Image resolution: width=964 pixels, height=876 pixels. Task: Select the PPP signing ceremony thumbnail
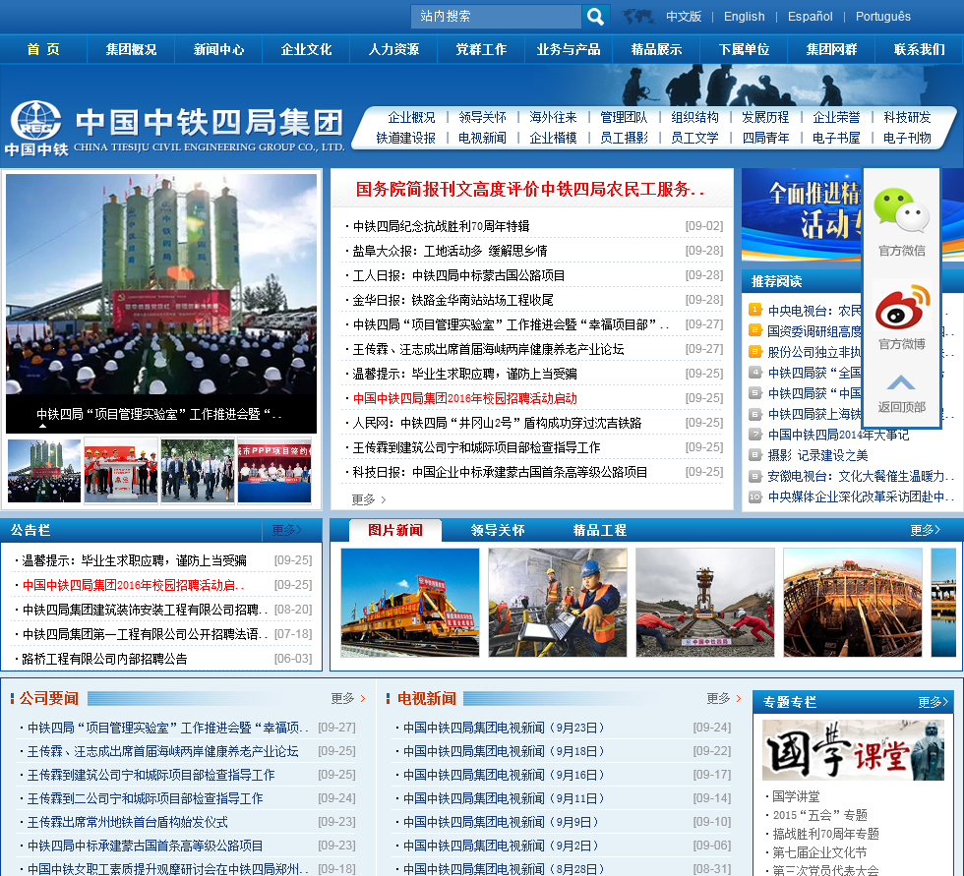(274, 471)
